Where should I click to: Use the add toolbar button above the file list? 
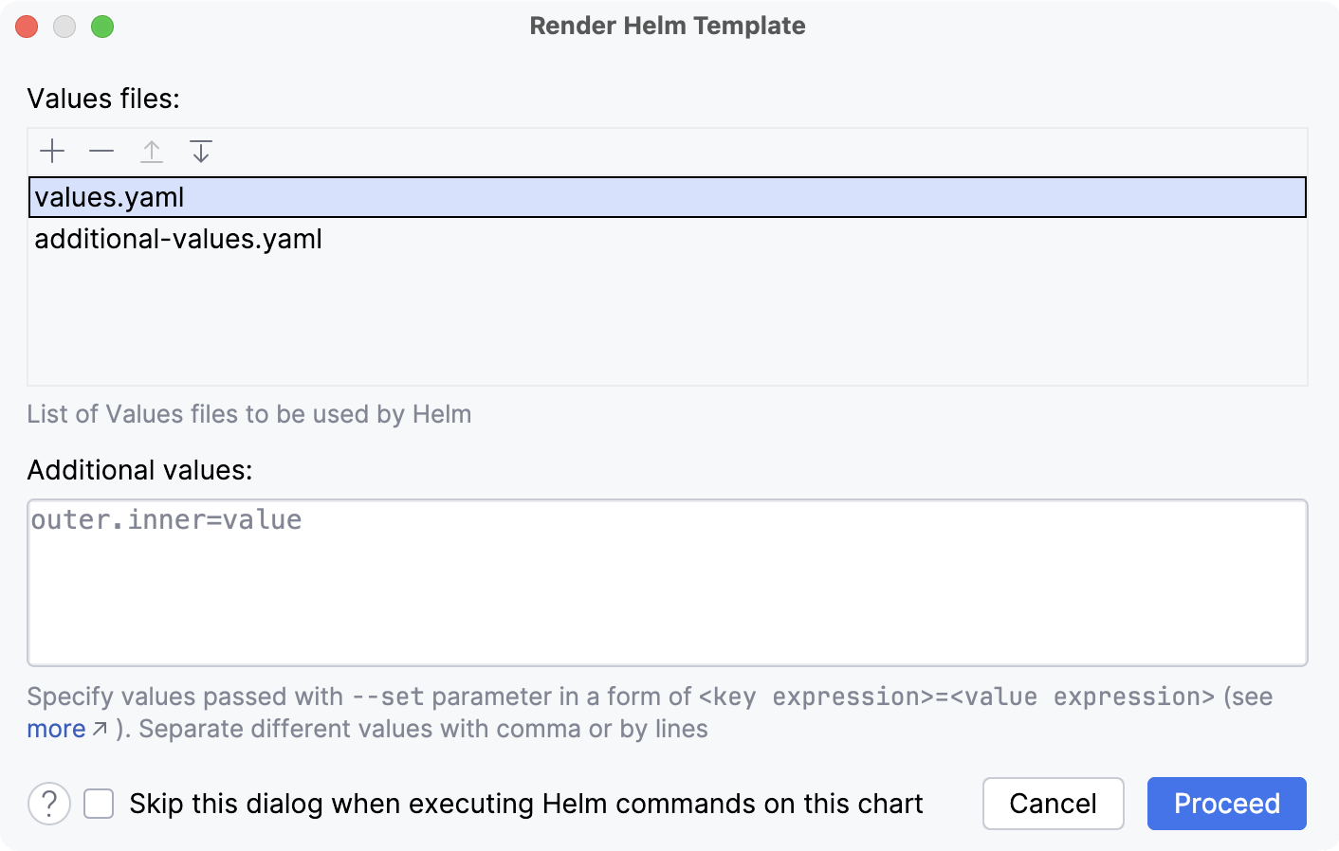[52, 151]
